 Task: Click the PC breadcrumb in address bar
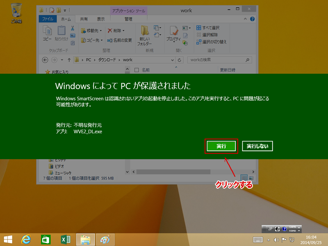89,60
